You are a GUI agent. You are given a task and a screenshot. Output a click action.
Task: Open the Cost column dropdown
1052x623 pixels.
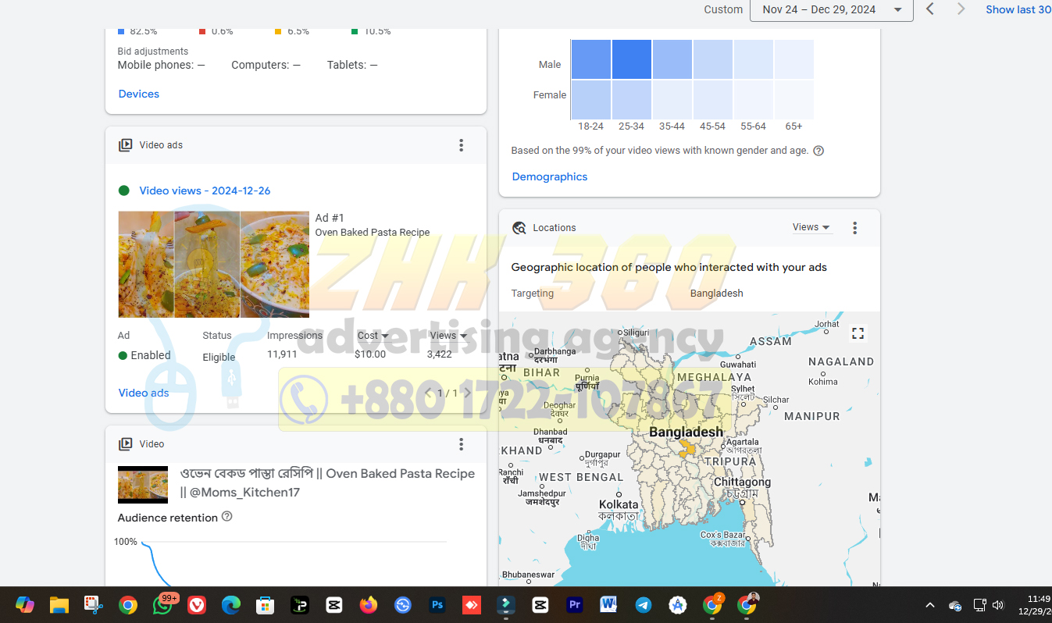373,336
